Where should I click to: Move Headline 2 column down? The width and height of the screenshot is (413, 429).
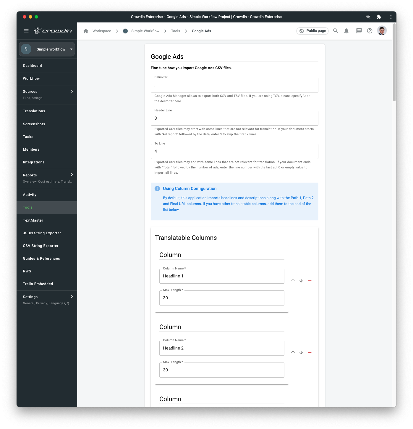tap(301, 352)
